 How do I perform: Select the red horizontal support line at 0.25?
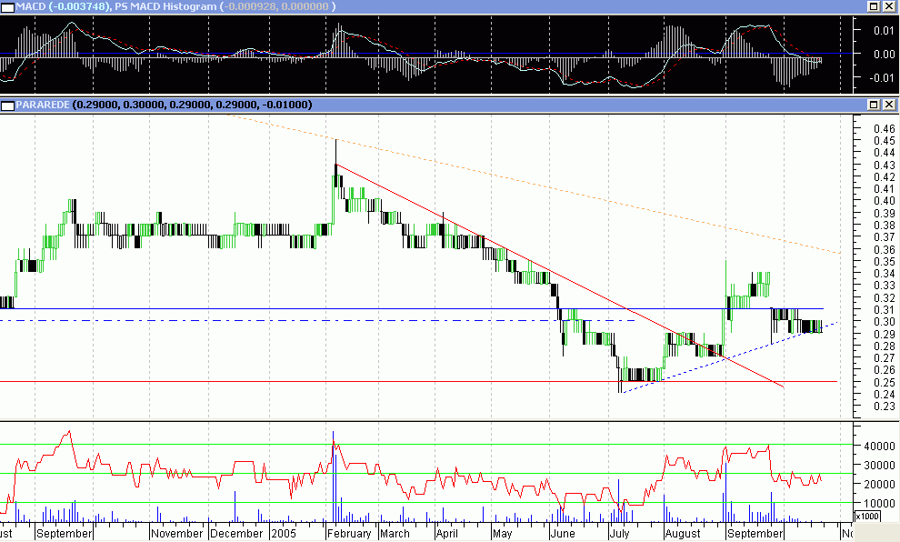(418, 382)
